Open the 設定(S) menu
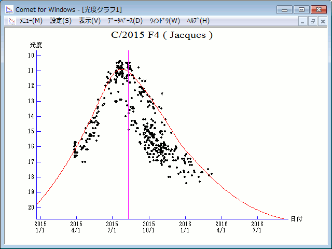The width and height of the screenshot is (332, 249). point(61,21)
